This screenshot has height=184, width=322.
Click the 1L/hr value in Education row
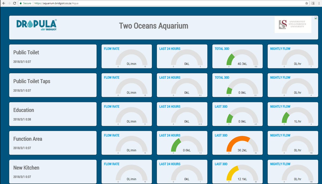298,122
